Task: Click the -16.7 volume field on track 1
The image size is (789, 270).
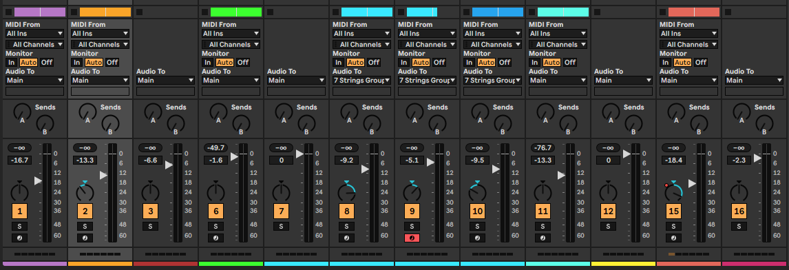Action: (20, 160)
